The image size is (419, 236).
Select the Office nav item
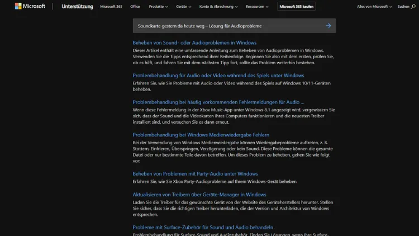tap(135, 7)
